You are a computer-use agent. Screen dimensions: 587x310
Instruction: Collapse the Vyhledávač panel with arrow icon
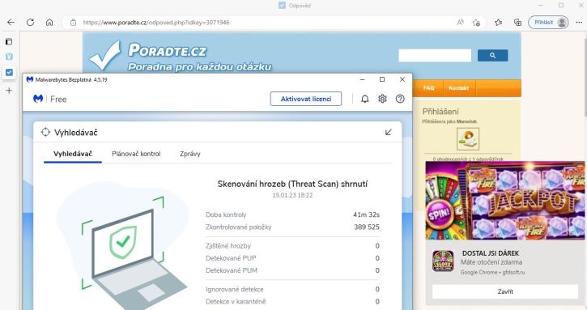[388, 132]
